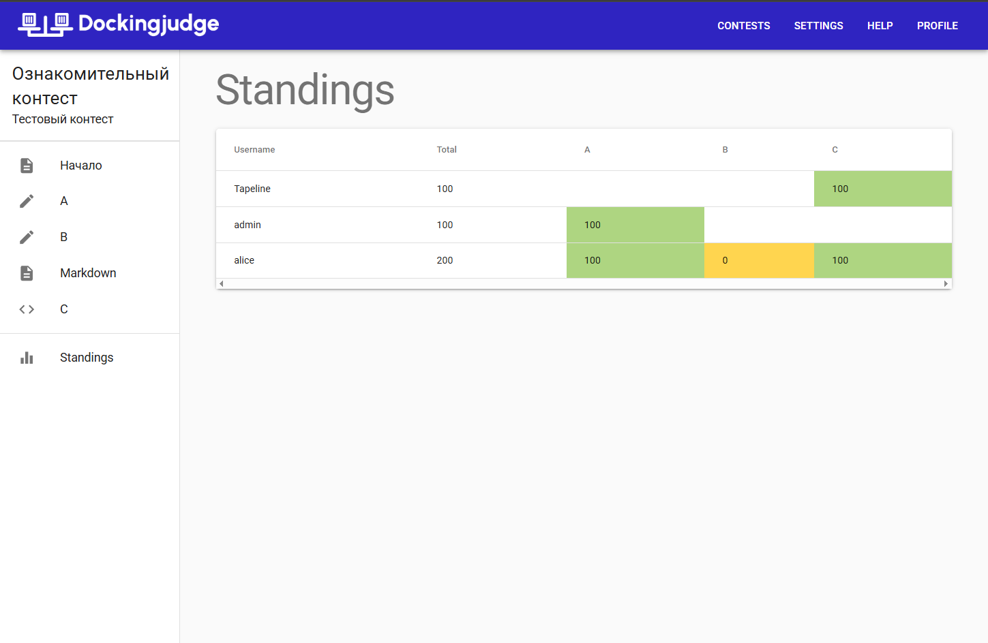Click admin's green score cell for A
The image size is (988, 643).
635,225
